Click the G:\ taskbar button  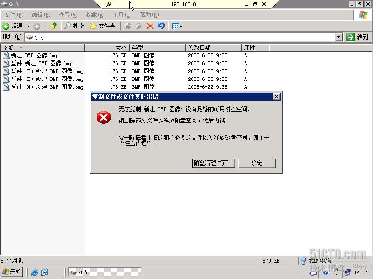(105, 272)
